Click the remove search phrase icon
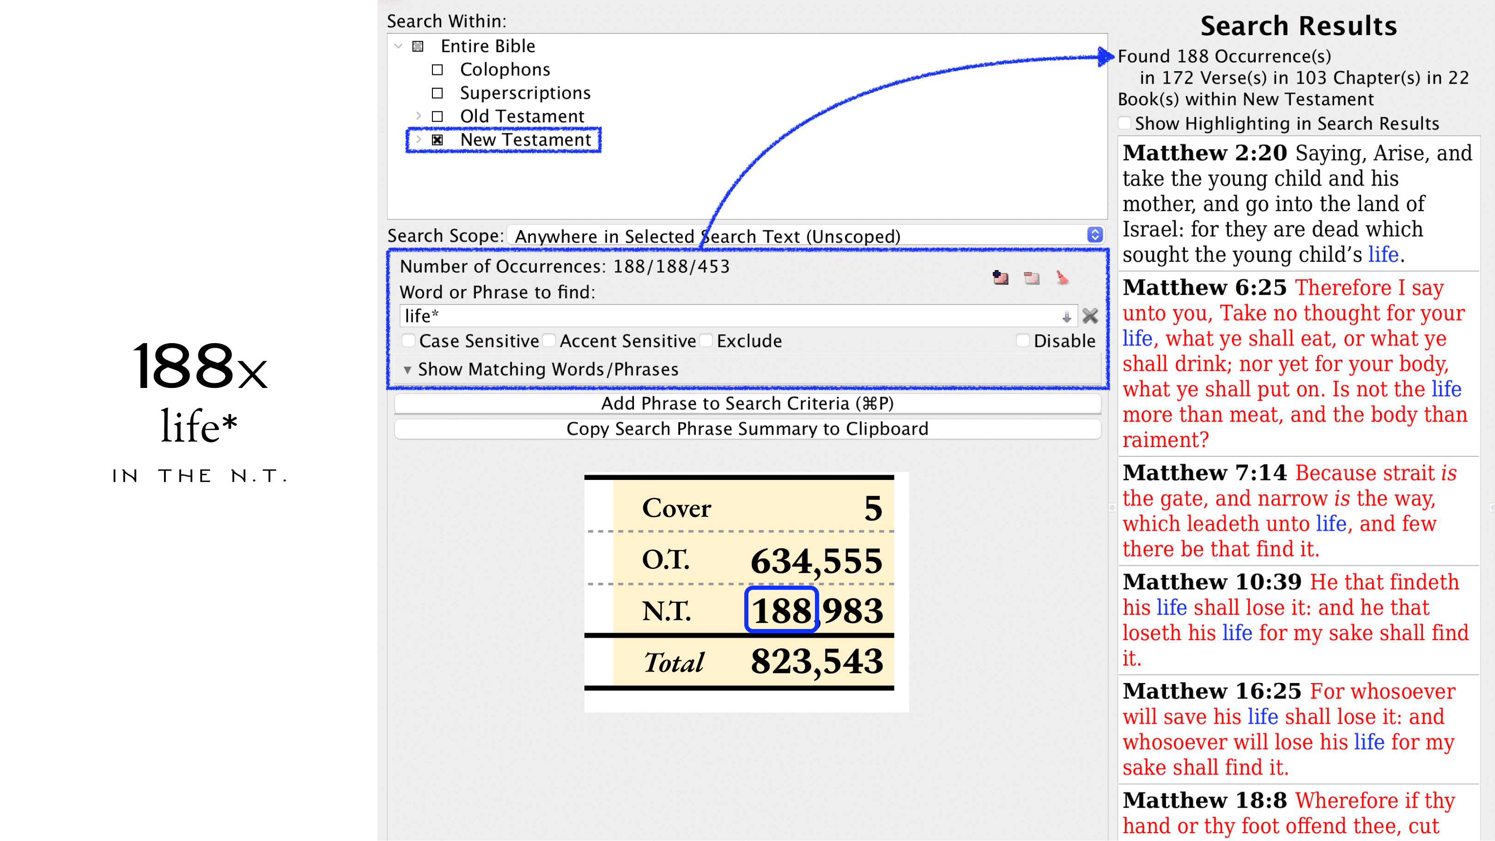Screen dimensions: 1495x841 pos(1031,278)
